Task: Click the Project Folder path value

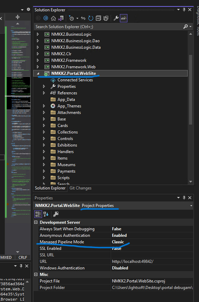Action: (x=152, y=288)
